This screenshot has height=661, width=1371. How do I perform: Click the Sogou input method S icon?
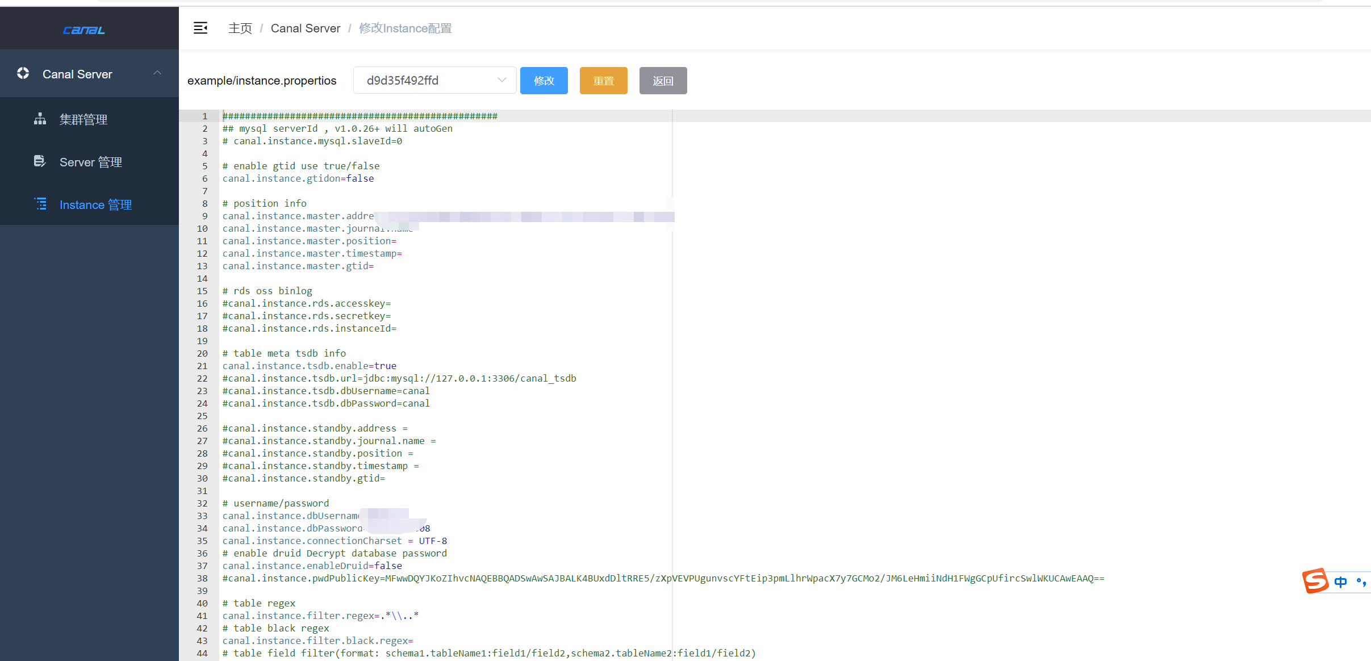pos(1315,581)
